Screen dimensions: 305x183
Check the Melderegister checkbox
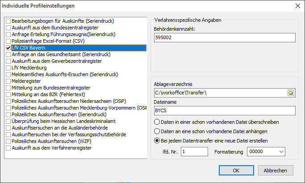point(8,81)
